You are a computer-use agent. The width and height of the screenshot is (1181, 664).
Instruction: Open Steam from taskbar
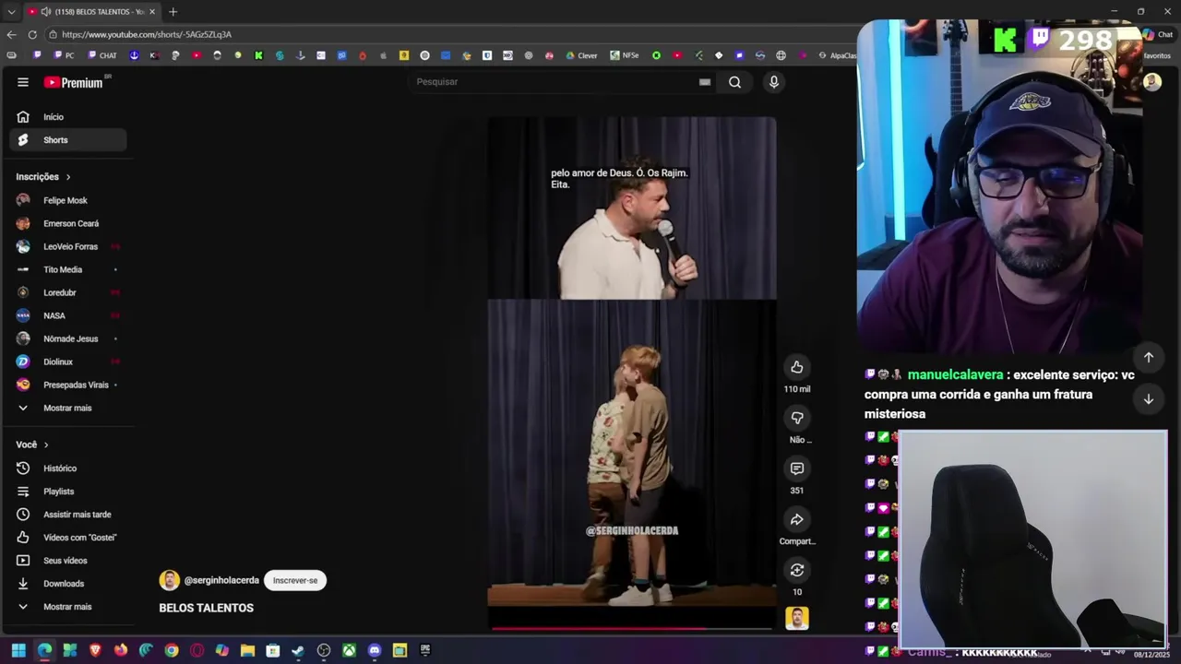[x=298, y=650]
